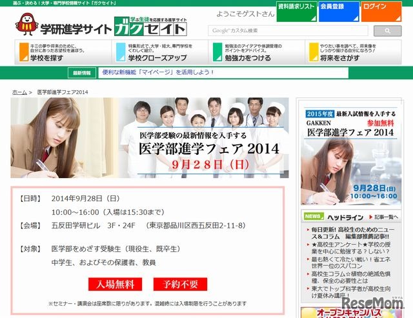The height and width of the screenshot is (318, 413).
Task: Click the セミナー・講演会 seating note text
Action: 147,304
